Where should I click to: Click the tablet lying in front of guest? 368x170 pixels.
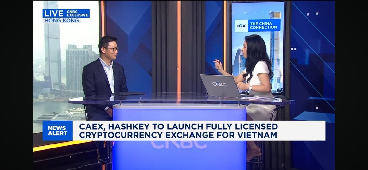coord(129,93)
